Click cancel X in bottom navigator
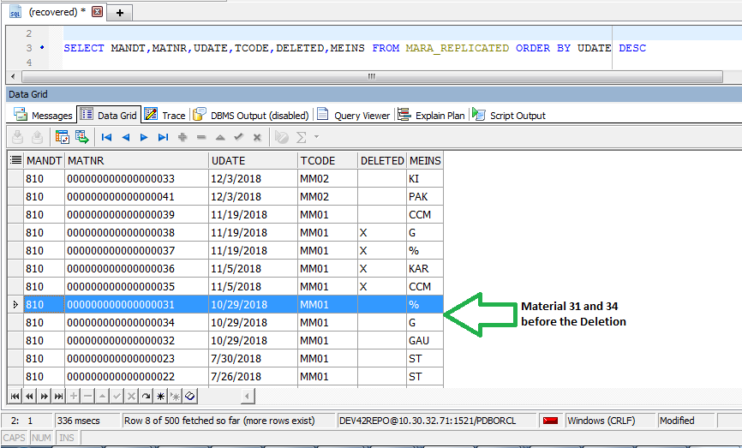The image size is (742, 448). (x=132, y=396)
